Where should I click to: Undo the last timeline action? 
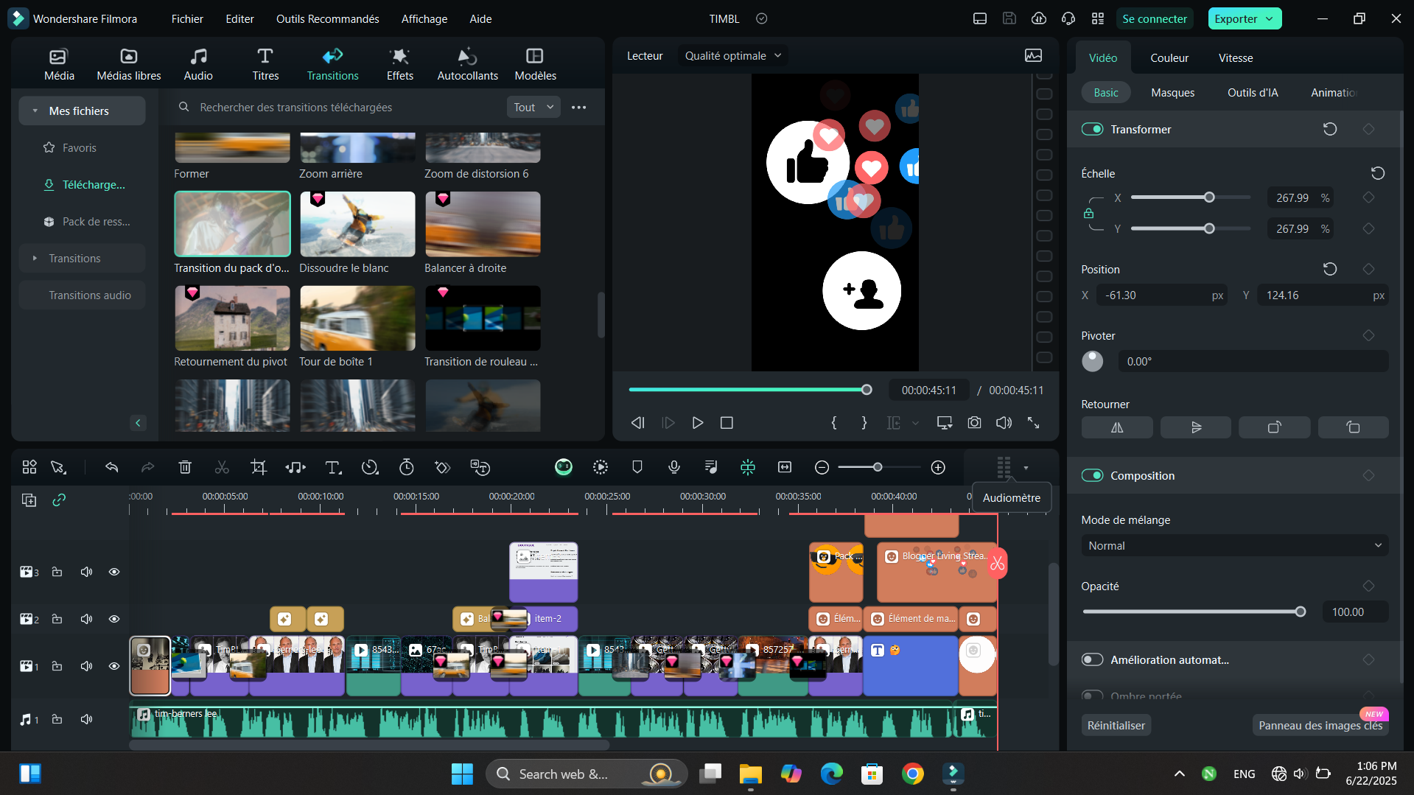click(x=111, y=467)
